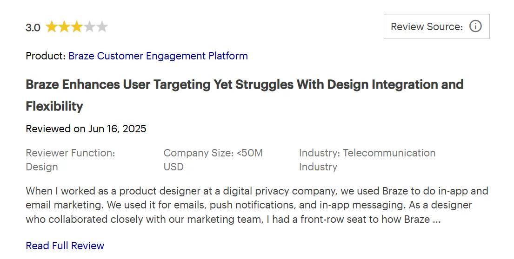Click the review excerpt paragraph

pyautogui.click(x=257, y=205)
